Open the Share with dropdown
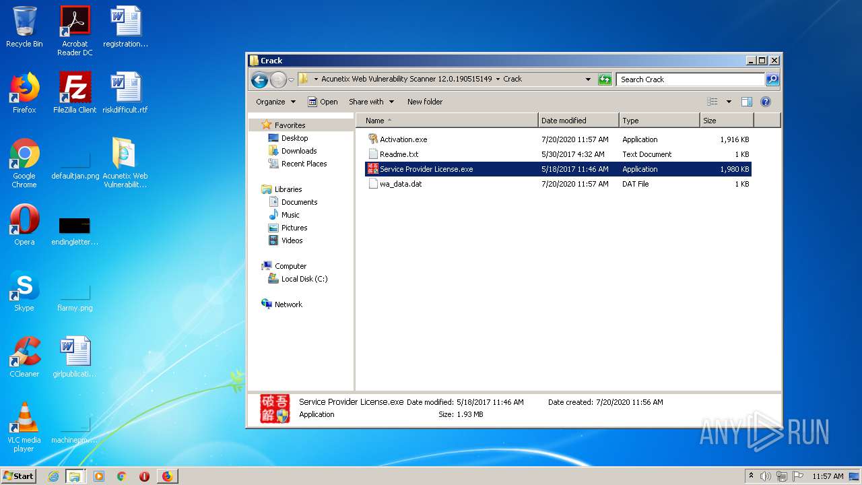 pyautogui.click(x=371, y=102)
